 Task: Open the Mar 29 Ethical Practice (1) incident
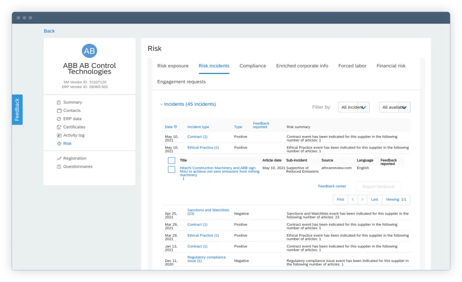click(203, 236)
